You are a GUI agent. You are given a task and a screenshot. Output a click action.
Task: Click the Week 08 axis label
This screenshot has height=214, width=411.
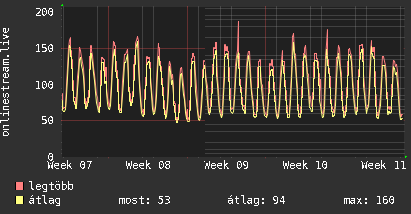click(148, 165)
